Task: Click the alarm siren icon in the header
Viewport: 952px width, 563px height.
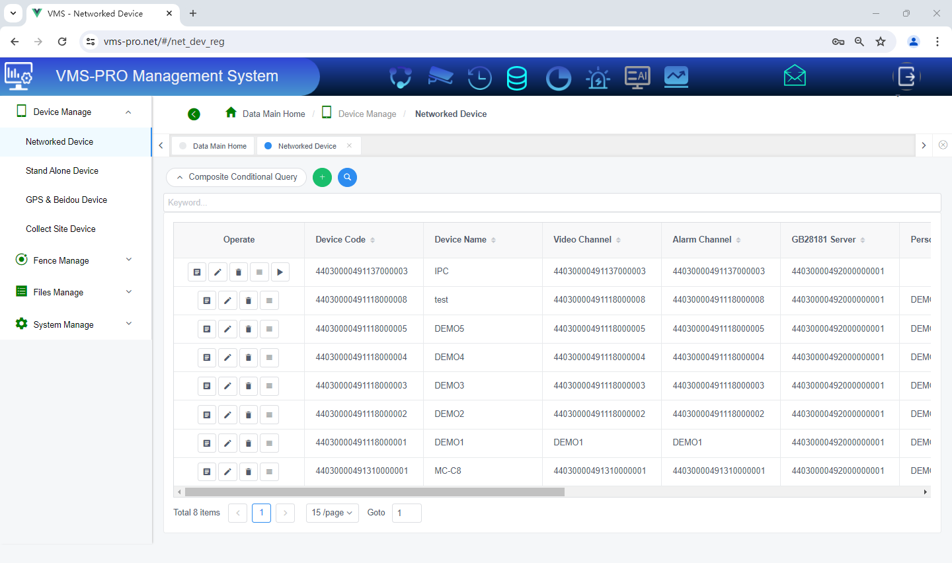Action: [x=598, y=77]
